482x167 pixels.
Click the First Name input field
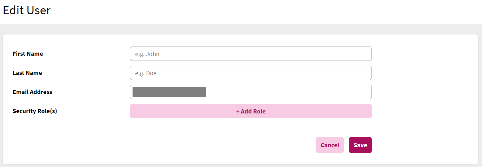251,54
